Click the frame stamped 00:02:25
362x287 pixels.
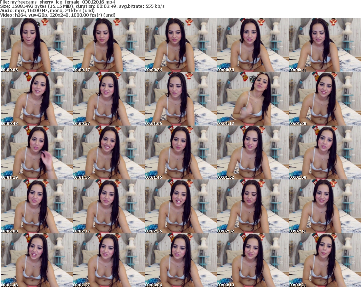coord(181,207)
